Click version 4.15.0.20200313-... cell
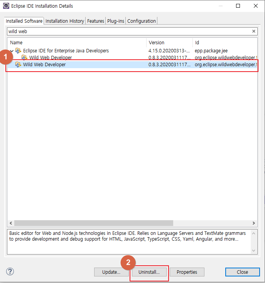Screen dimensions: 265x283 169,51
